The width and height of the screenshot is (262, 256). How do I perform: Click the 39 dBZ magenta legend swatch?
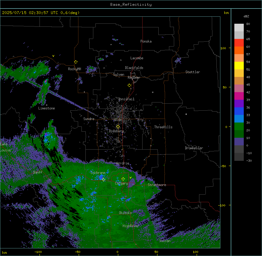pyautogui.click(x=239, y=96)
